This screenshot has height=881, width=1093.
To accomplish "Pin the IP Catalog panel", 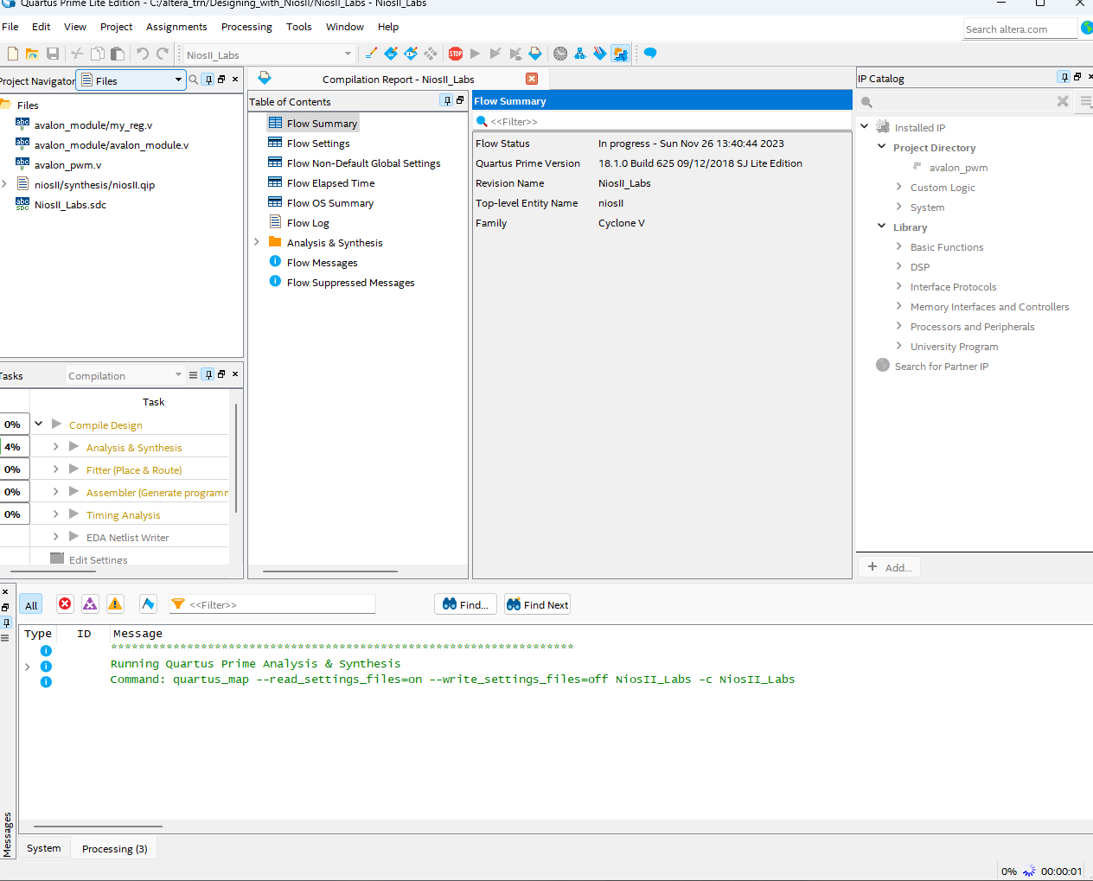I will click(x=1064, y=77).
